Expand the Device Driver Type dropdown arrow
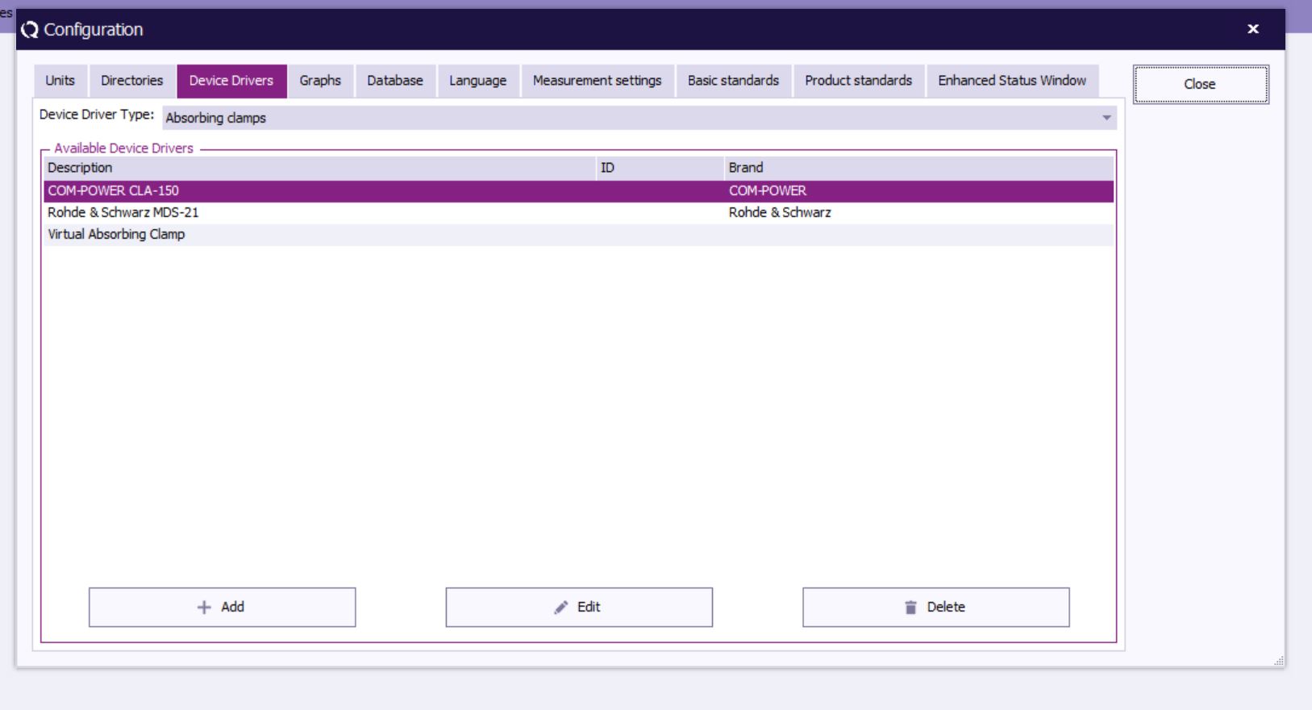This screenshot has height=710, width=1312. [1106, 118]
